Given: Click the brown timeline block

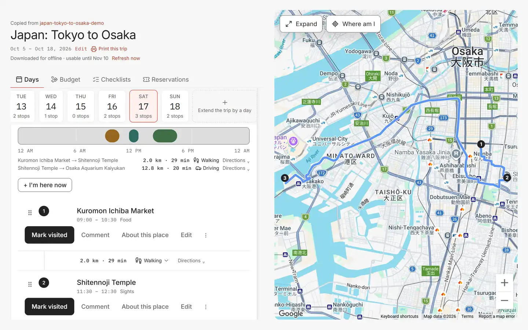Looking at the screenshot, I should pyautogui.click(x=112, y=136).
